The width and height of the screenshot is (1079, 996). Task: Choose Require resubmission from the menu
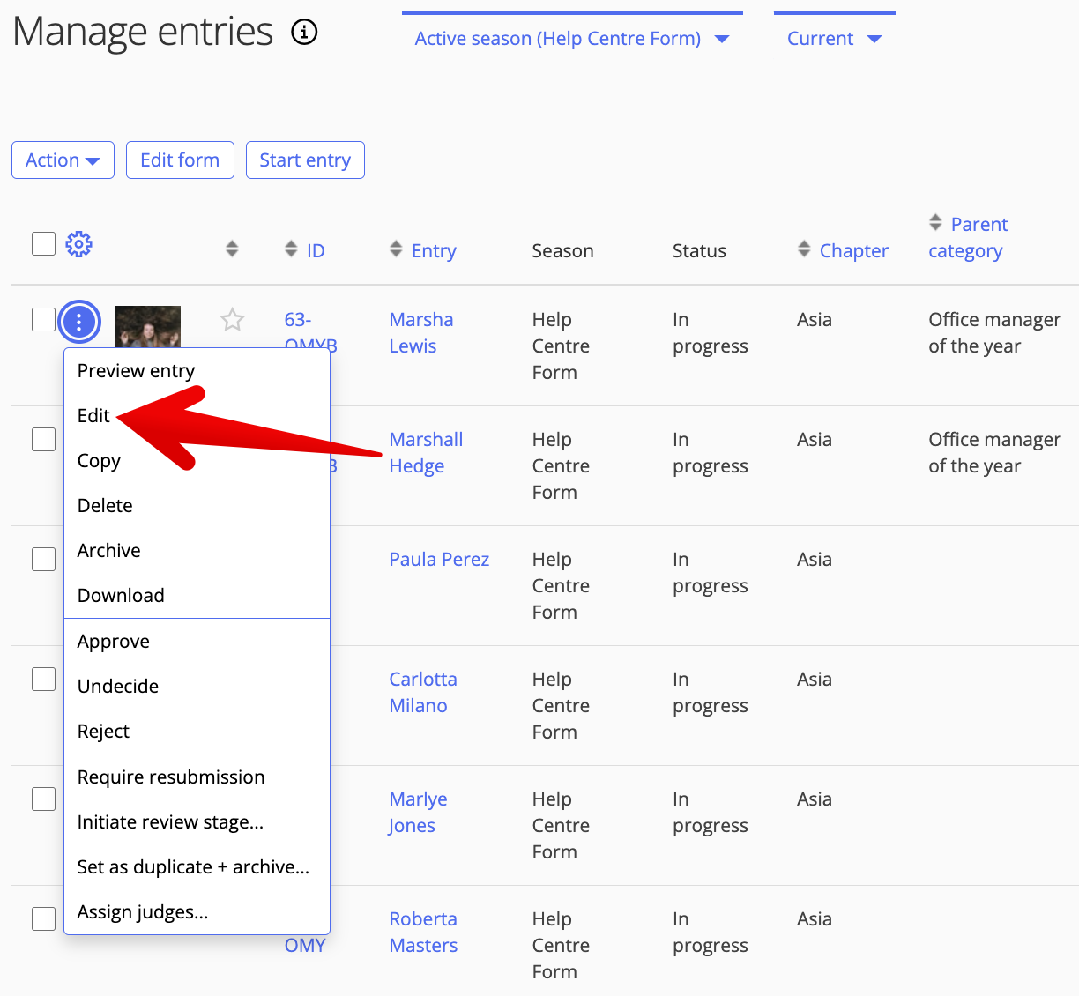pyautogui.click(x=197, y=777)
